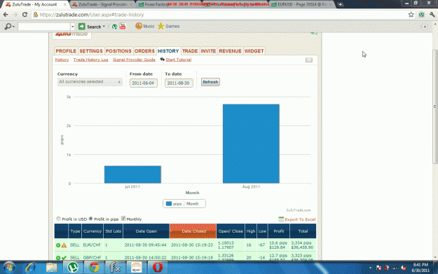Open Games star shortcut
The width and height of the screenshot is (438, 274).
[168, 26]
